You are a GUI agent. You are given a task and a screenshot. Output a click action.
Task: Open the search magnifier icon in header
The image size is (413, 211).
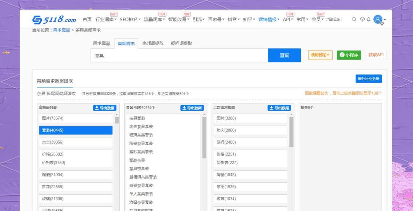click(x=354, y=19)
